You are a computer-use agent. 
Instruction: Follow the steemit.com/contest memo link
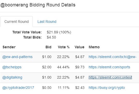(x=110, y=77)
